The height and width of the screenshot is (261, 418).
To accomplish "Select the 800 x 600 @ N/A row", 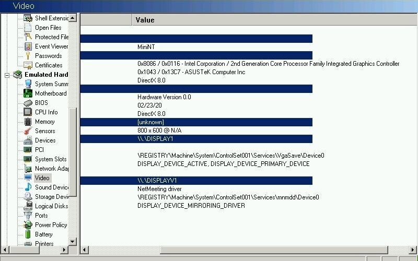I will 159,130.
